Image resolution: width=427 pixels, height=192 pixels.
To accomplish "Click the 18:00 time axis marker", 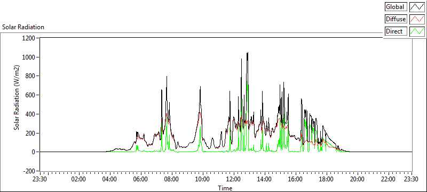I will pyautogui.click(x=326, y=179).
